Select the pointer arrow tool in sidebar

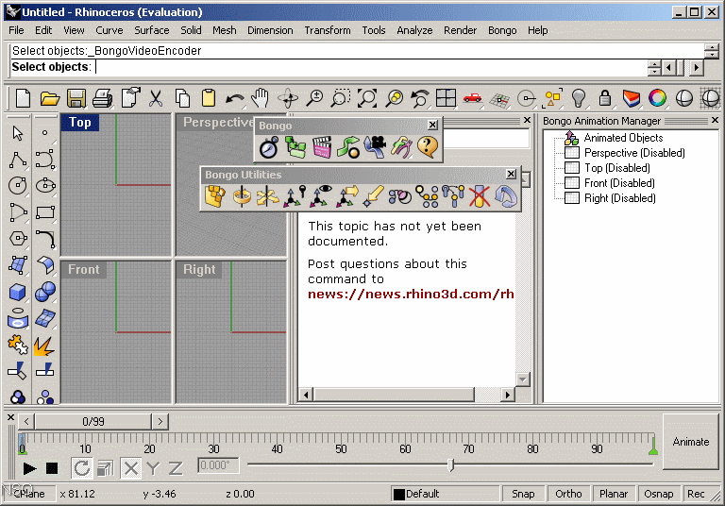18,133
